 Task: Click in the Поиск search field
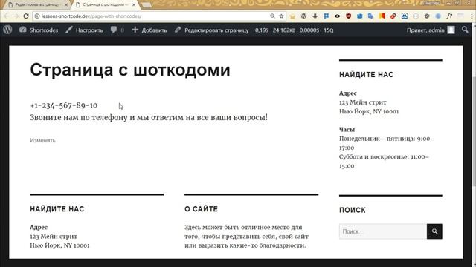[x=383, y=231]
